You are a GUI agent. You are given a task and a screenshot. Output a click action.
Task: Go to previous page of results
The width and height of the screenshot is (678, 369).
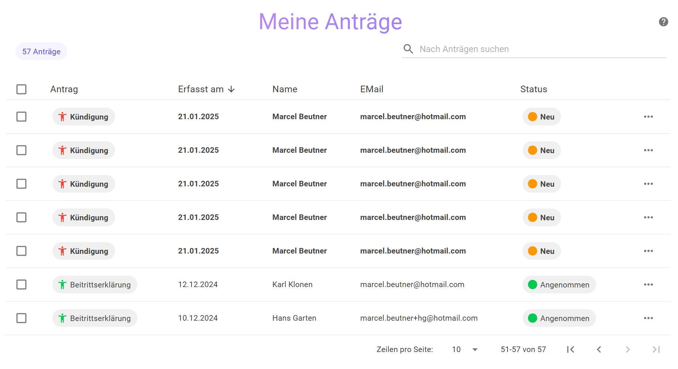(x=599, y=349)
